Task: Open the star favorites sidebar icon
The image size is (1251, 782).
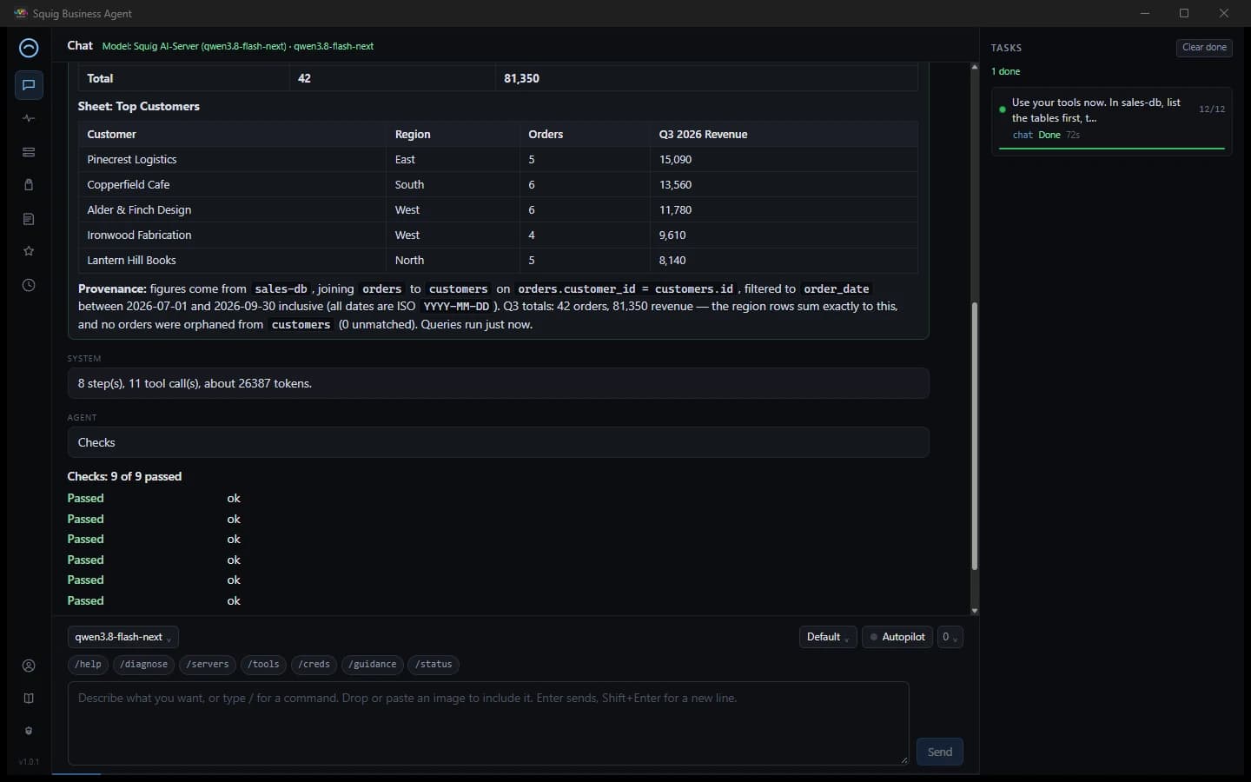Action: click(x=29, y=252)
